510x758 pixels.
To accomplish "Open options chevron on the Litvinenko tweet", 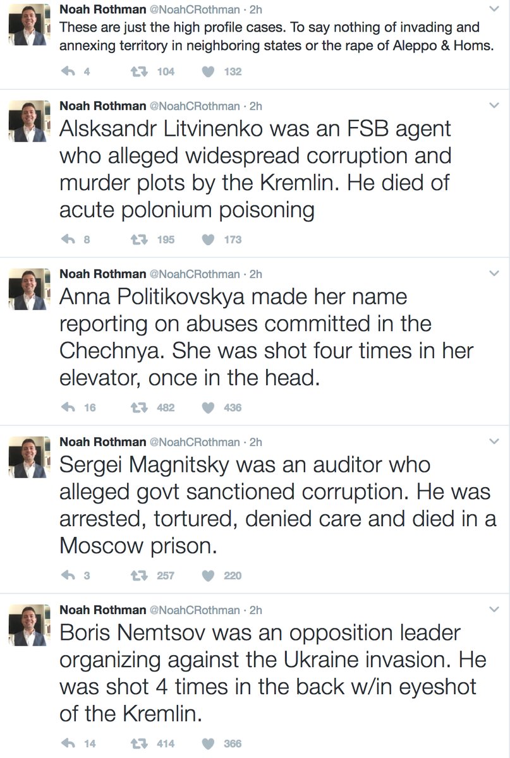I will click(495, 105).
